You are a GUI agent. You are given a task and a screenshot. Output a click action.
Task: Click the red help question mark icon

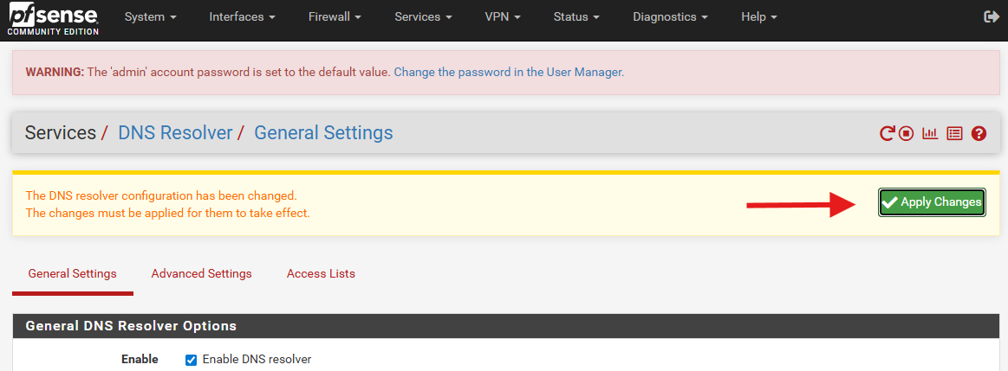click(979, 133)
